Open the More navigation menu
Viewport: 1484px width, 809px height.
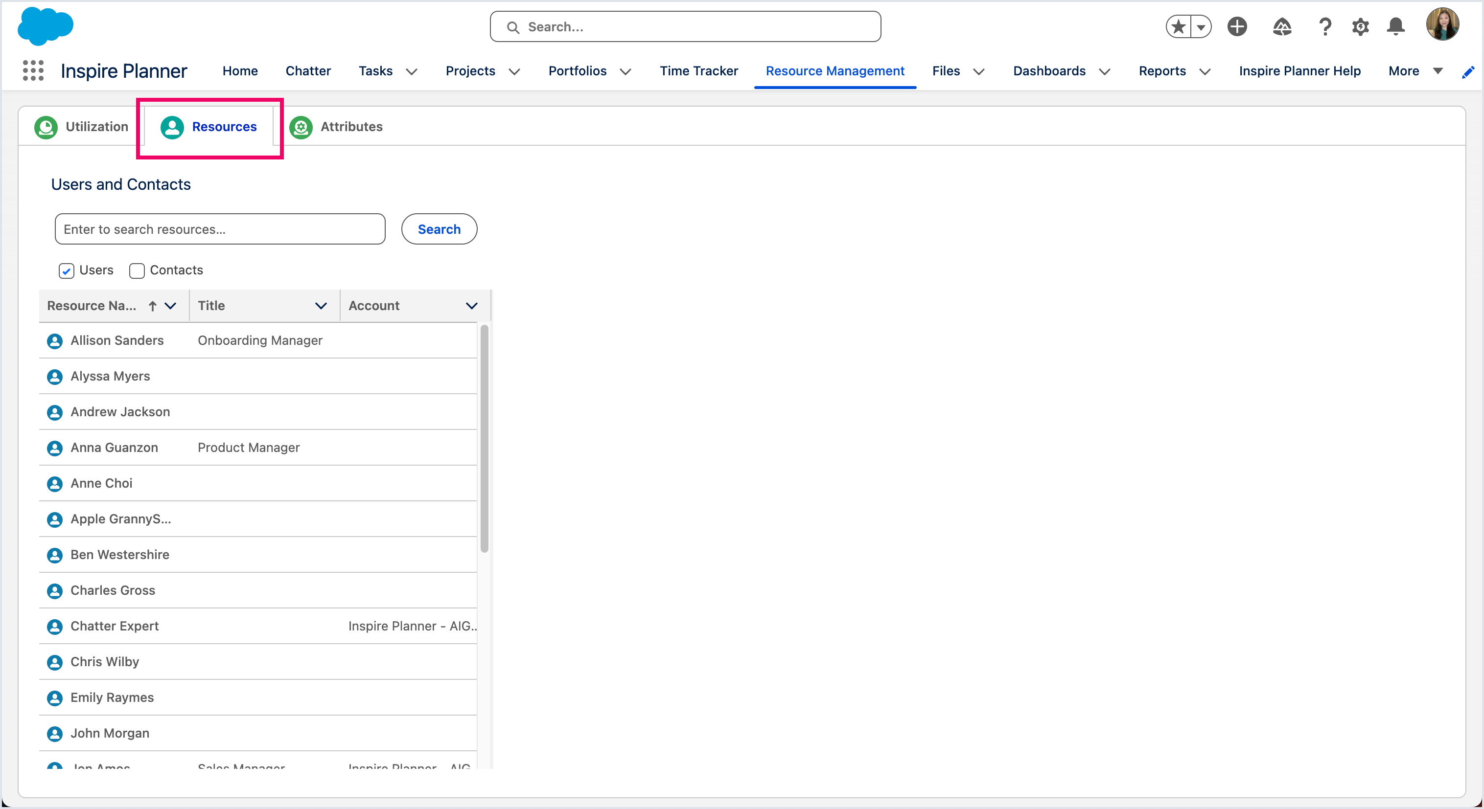(1415, 71)
